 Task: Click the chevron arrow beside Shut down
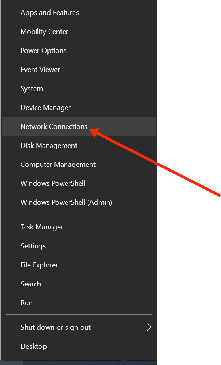click(149, 327)
